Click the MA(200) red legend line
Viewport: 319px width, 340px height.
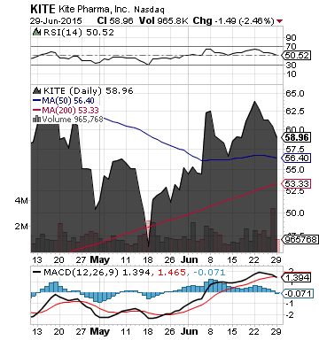pyautogui.click(x=36, y=110)
